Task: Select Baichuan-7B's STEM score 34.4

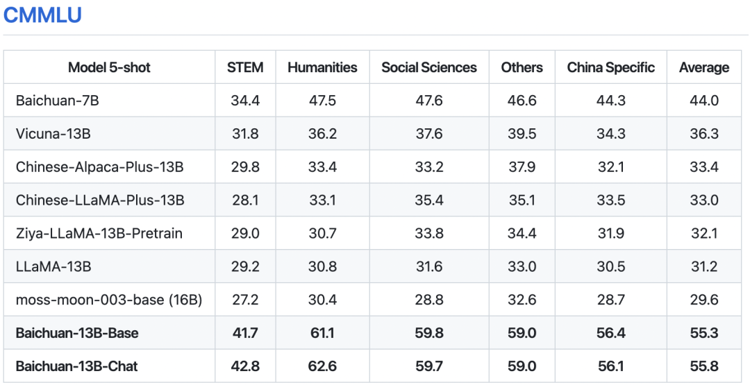Action: (245, 101)
